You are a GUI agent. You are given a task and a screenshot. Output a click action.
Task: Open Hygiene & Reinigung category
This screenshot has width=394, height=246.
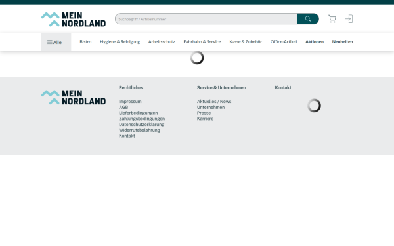120,42
